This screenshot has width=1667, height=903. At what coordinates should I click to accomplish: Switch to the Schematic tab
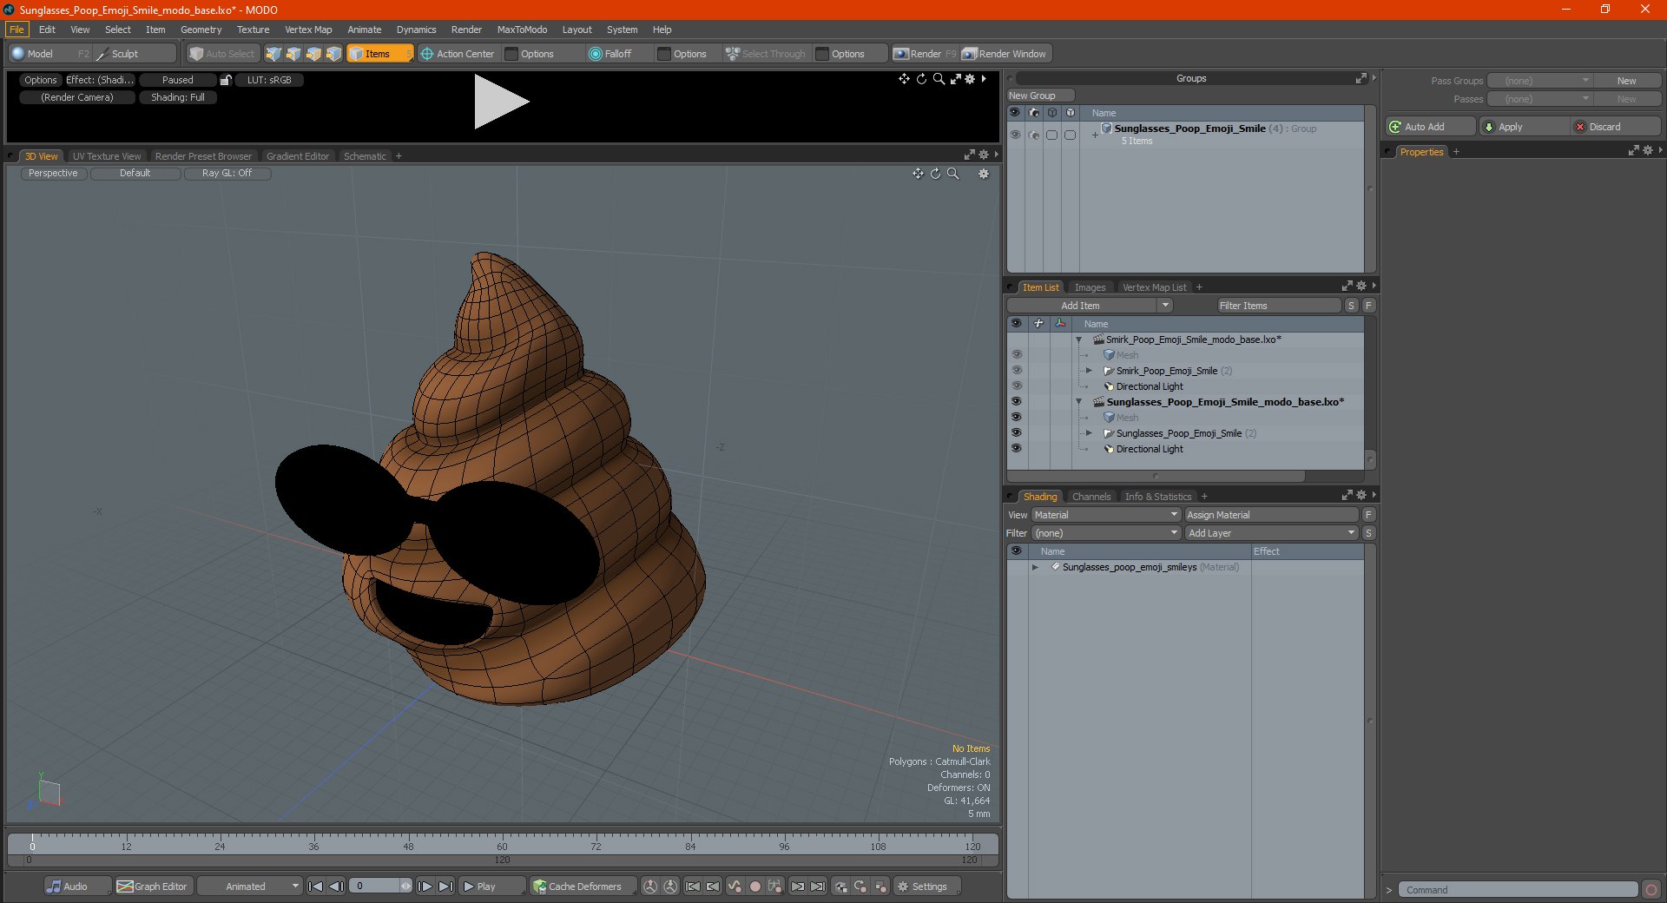[365, 156]
